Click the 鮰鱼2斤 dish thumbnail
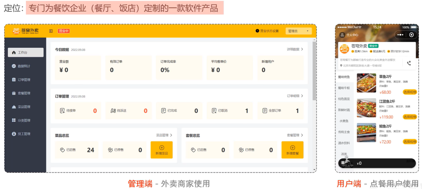Viewport: 422px width, 189px height. [367, 132]
